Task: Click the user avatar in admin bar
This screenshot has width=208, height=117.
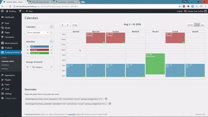Action: (x=206, y=11)
